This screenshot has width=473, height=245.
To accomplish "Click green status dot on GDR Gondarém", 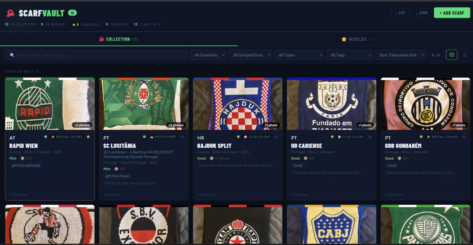I will pos(421,137).
